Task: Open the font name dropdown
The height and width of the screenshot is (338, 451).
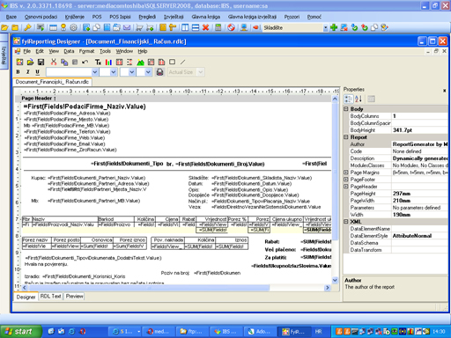Action: tap(95, 72)
